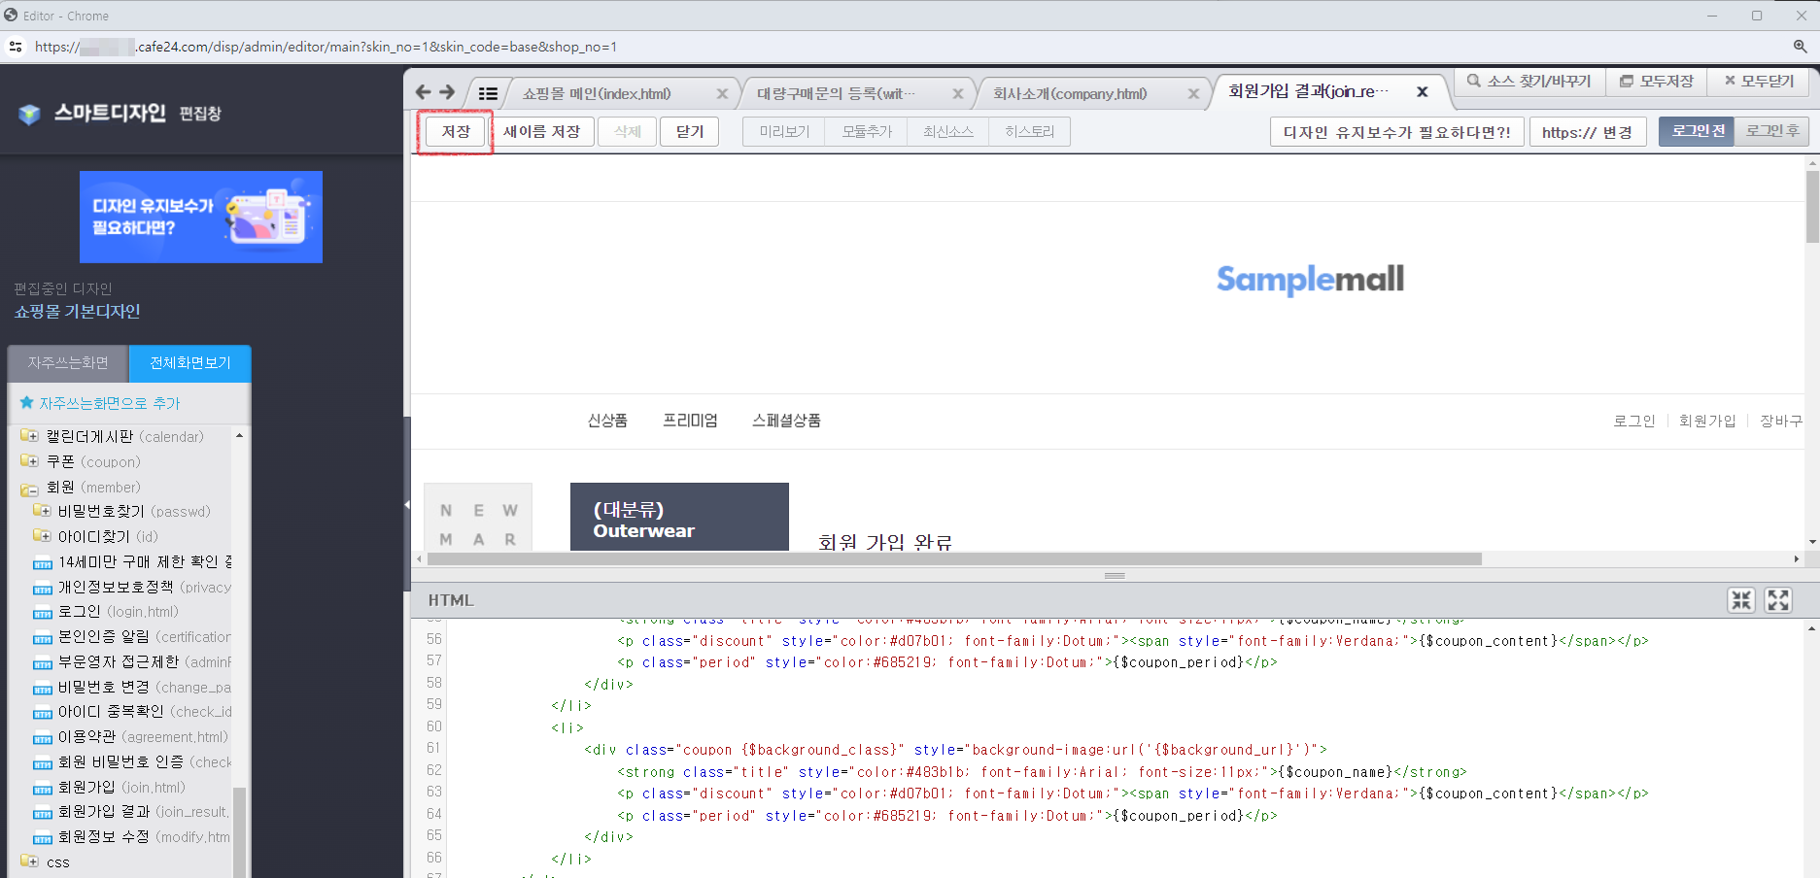The height and width of the screenshot is (878, 1820).
Task: Click the 삭제 button
Action: coord(628,131)
